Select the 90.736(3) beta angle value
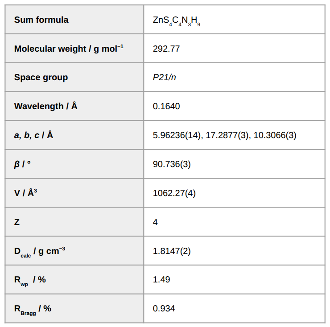330x327 pixels. (172, 164)
